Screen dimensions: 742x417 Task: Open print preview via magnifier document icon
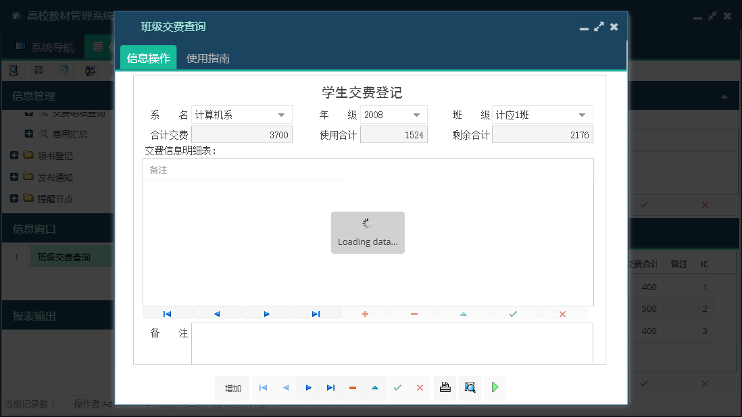pyautogui.click(x=470, y=387)
